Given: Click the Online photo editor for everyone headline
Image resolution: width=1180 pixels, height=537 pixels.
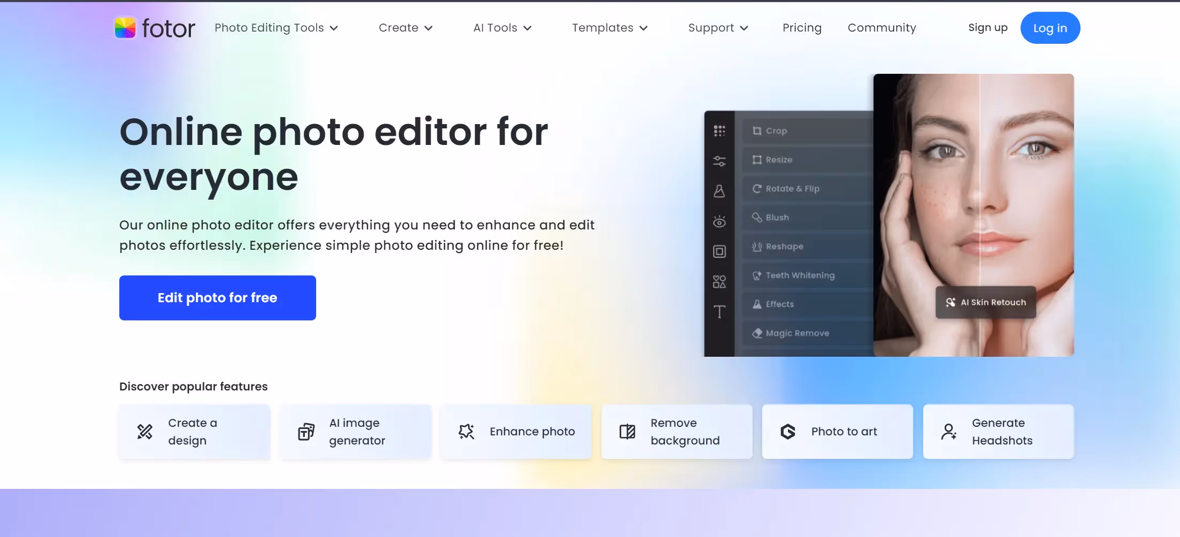Looking at the screenshot, I should pyautogui.click(x=334, y=155).
